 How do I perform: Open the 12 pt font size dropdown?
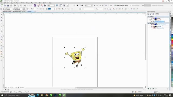point(102,9)
